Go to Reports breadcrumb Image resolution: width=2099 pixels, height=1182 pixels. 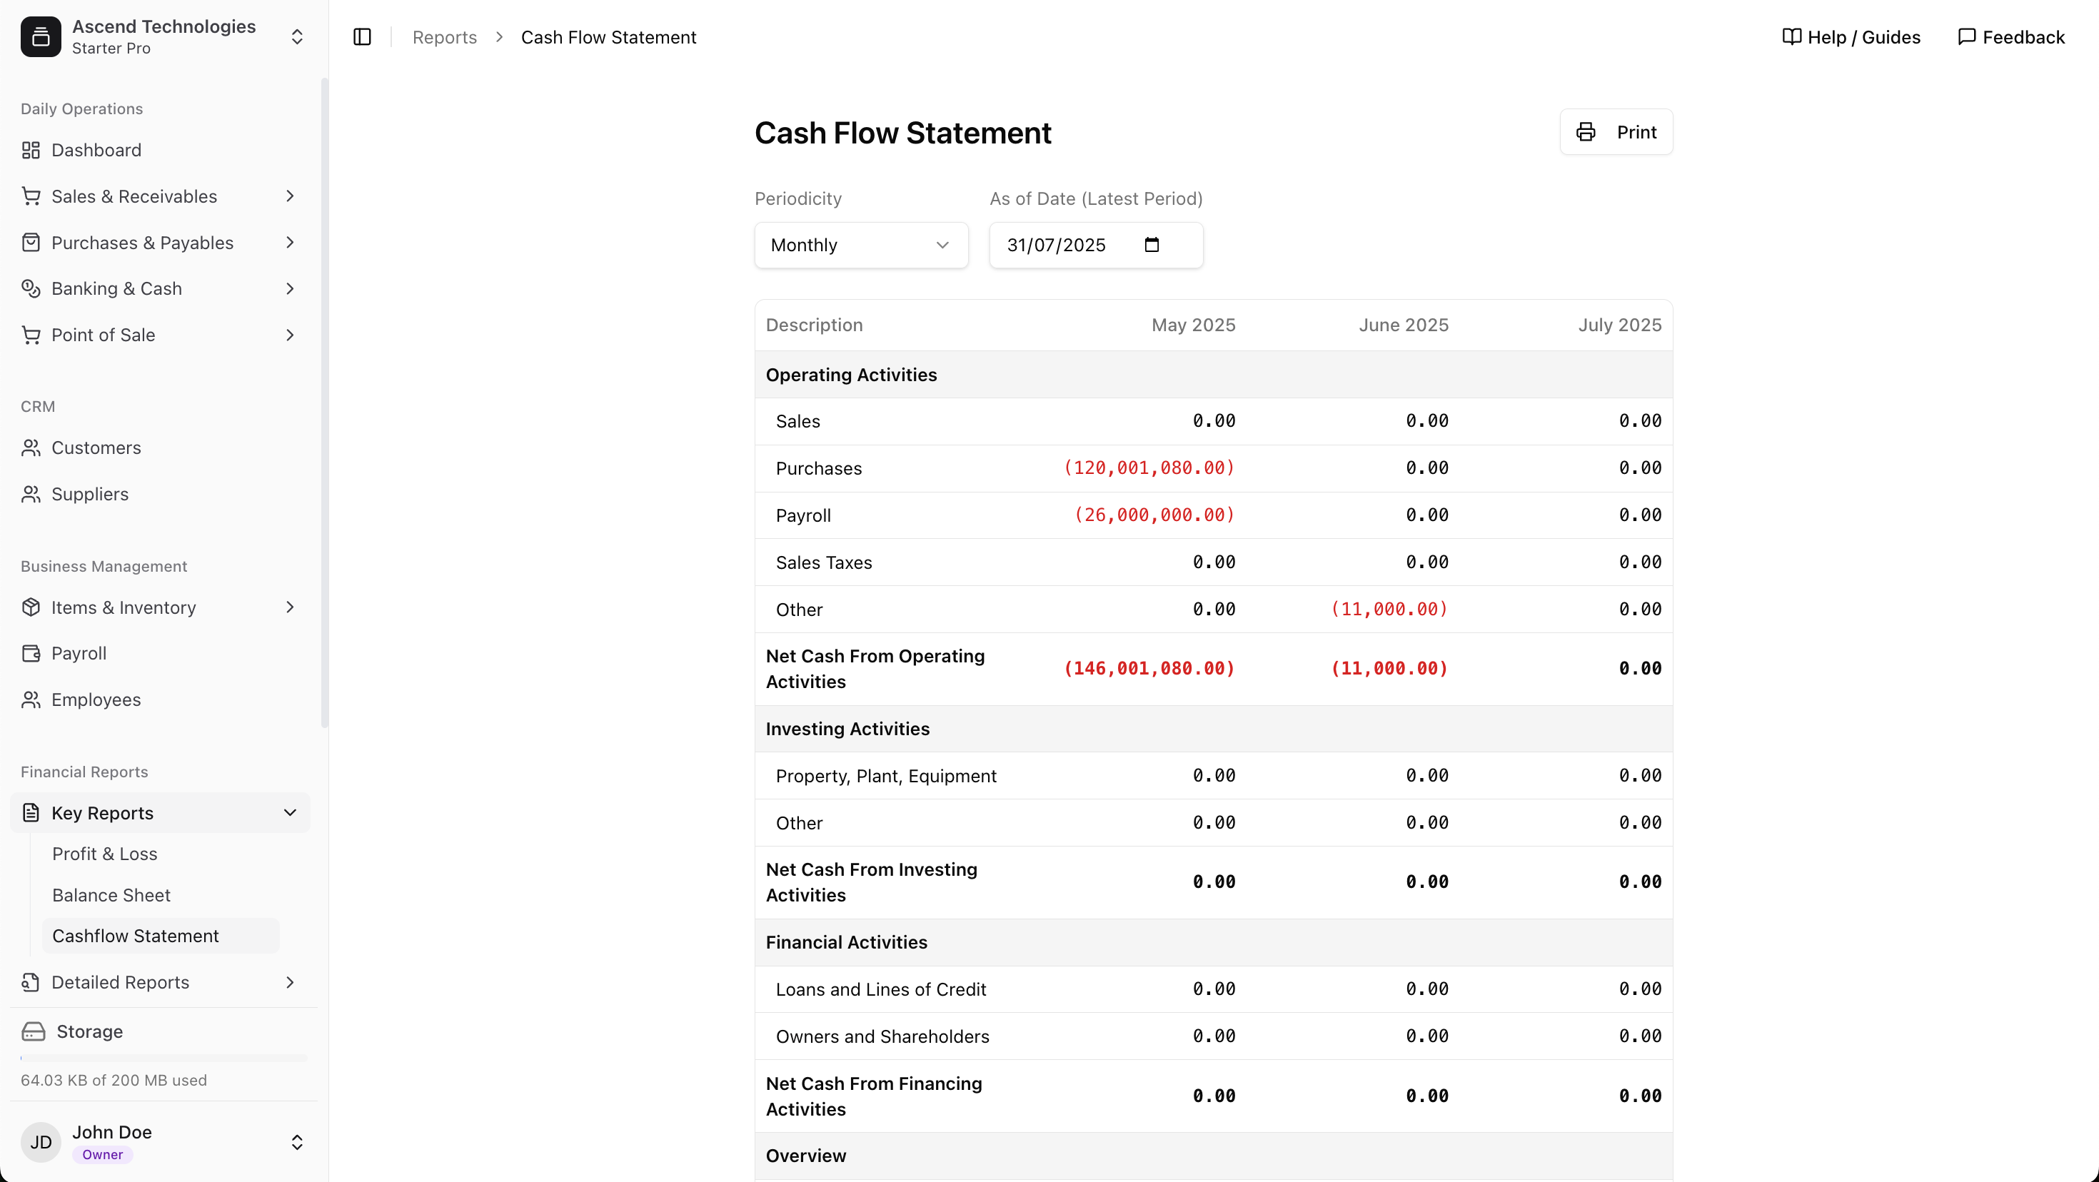point(444,36)
